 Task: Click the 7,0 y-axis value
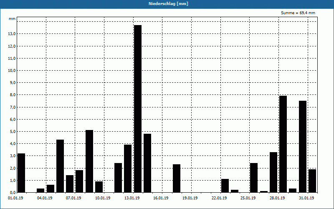[13, 107]
